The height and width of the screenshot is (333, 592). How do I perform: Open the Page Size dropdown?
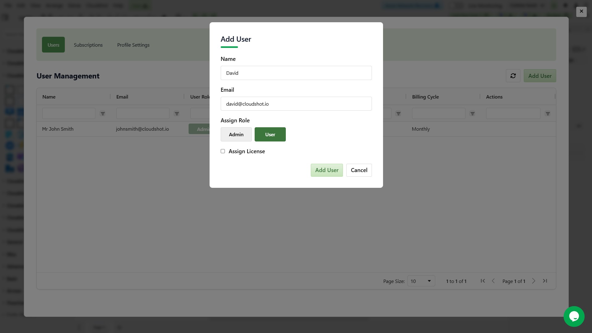coord(421,281)
